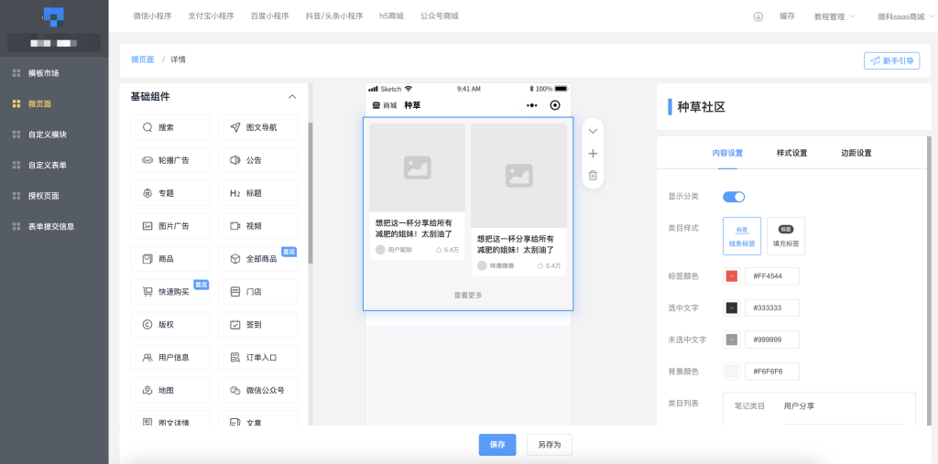This screenshot has height=464, width=938.
Task: Click the download icon in top bar
Action: 758,16
